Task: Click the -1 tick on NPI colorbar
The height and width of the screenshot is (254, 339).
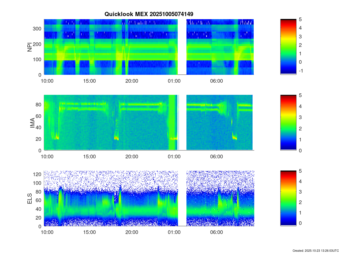Action: point(301,71)
